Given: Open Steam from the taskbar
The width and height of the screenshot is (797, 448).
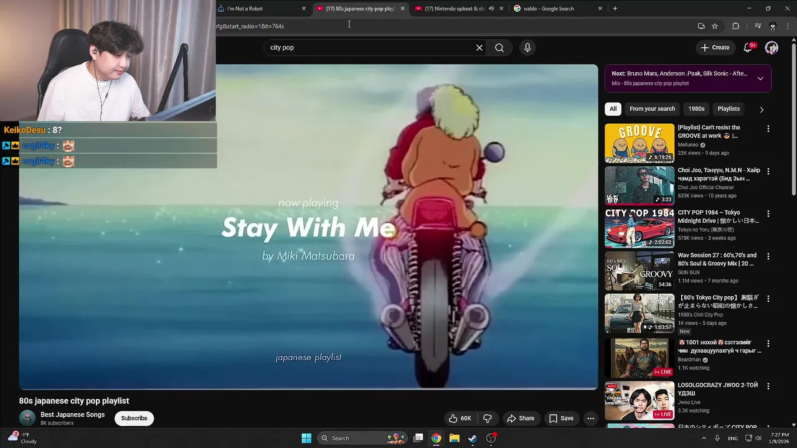Looking at the screenshot, I should [x=472, y=438].
